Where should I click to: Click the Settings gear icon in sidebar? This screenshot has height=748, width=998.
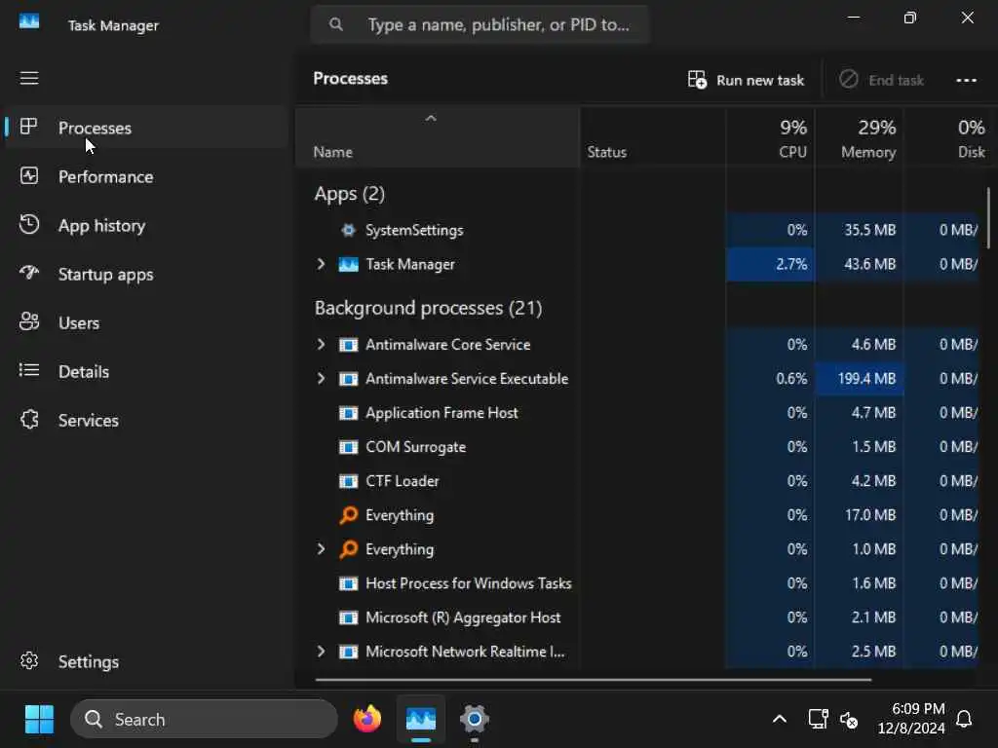29,661
